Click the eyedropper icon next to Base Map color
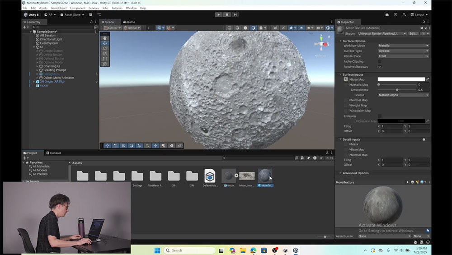Viewport: 452px width, 255px height. click(x=427, y=79)
